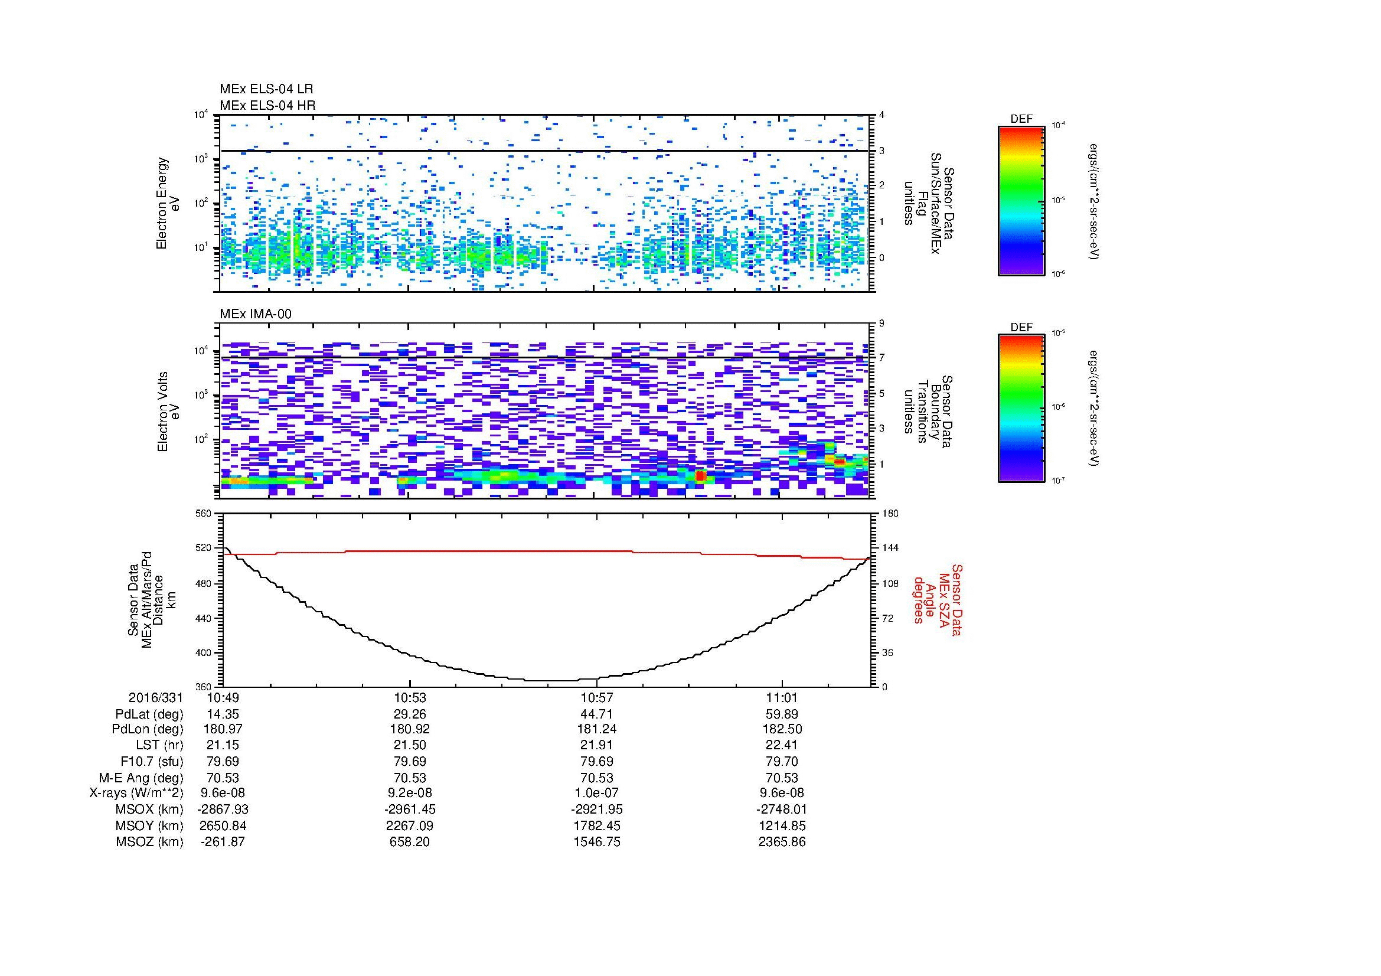Click the 'Boundary Transitions' axis label
Viewport: 1381px width, 976px height.
coord(929,412)
